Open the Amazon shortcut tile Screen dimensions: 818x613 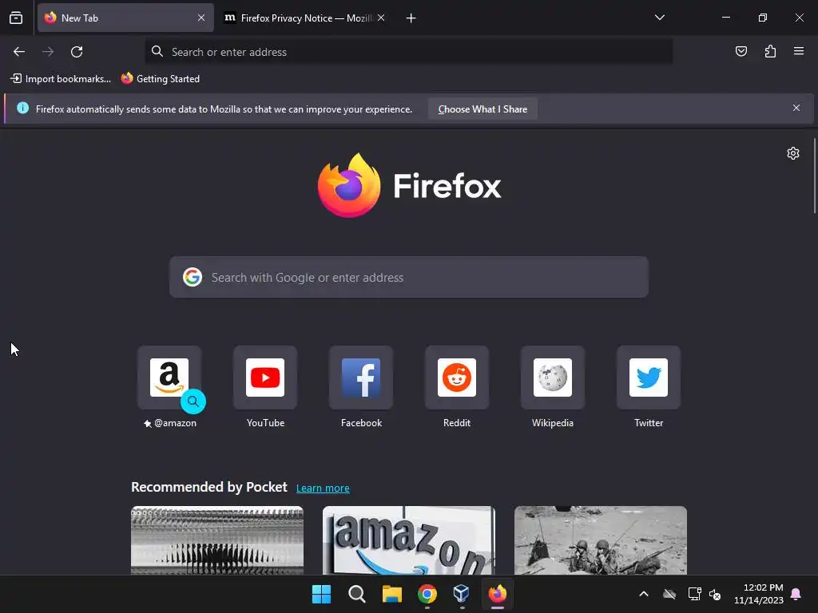pyautogui.click(x=169, y=378)
